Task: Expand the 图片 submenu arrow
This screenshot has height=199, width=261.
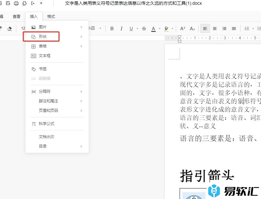Action: tap(81, 27)
